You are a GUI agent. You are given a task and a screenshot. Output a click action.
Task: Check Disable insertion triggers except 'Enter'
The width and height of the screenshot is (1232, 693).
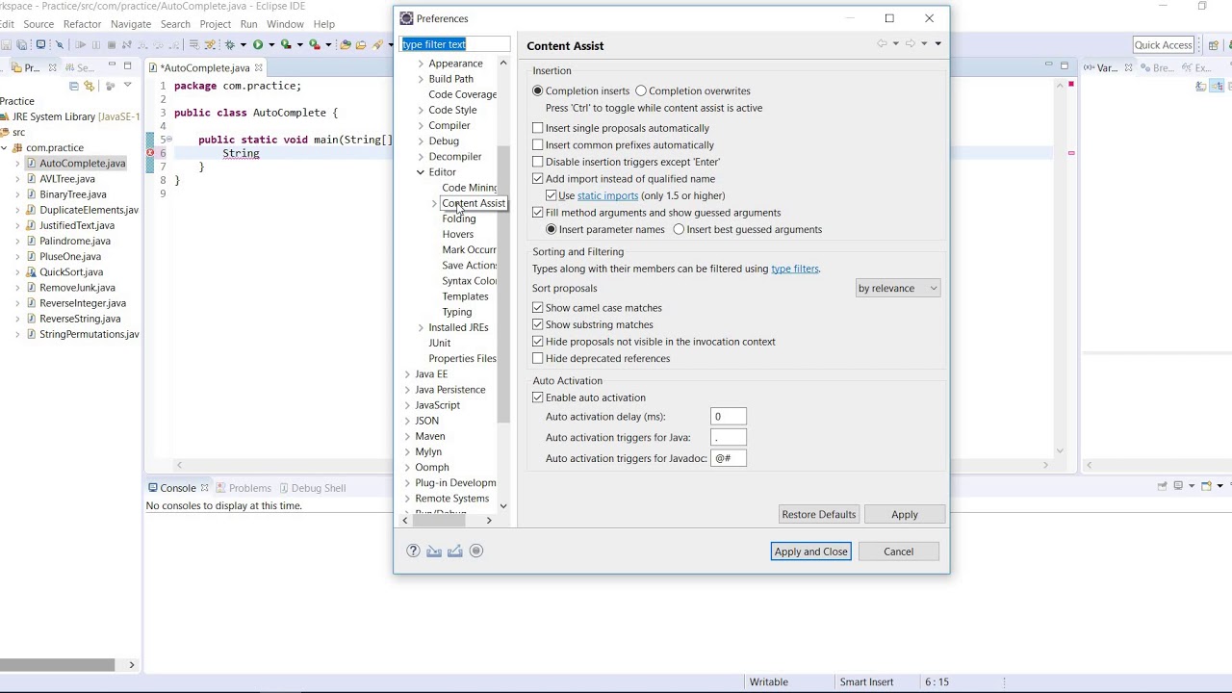538,162
